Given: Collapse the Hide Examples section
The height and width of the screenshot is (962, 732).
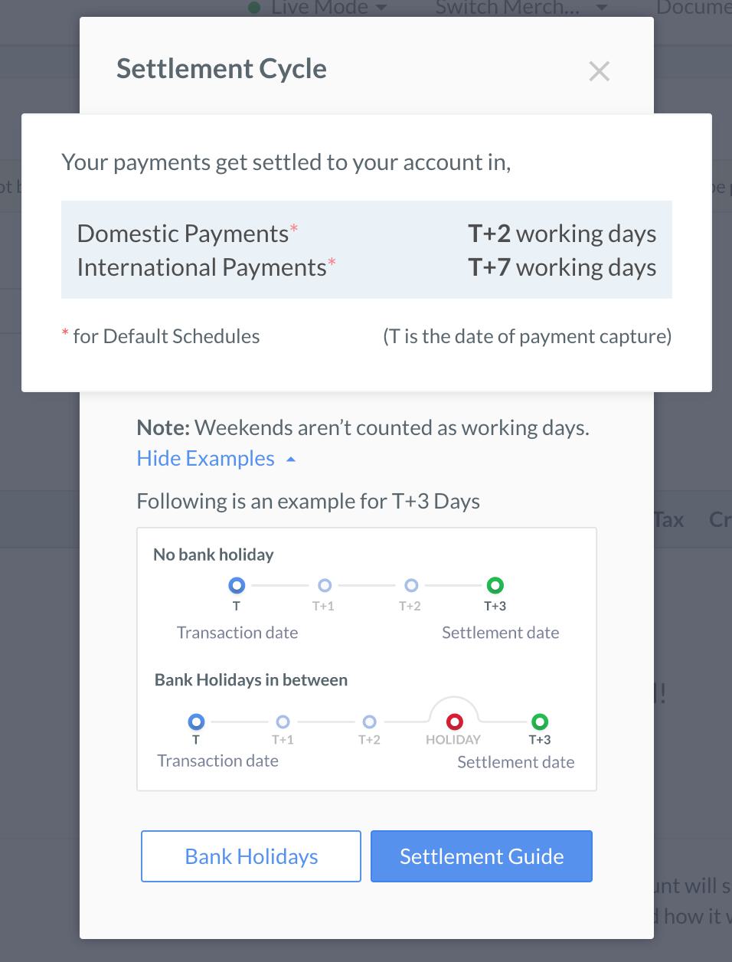Looking at the screenshot, I should point(290,457).
